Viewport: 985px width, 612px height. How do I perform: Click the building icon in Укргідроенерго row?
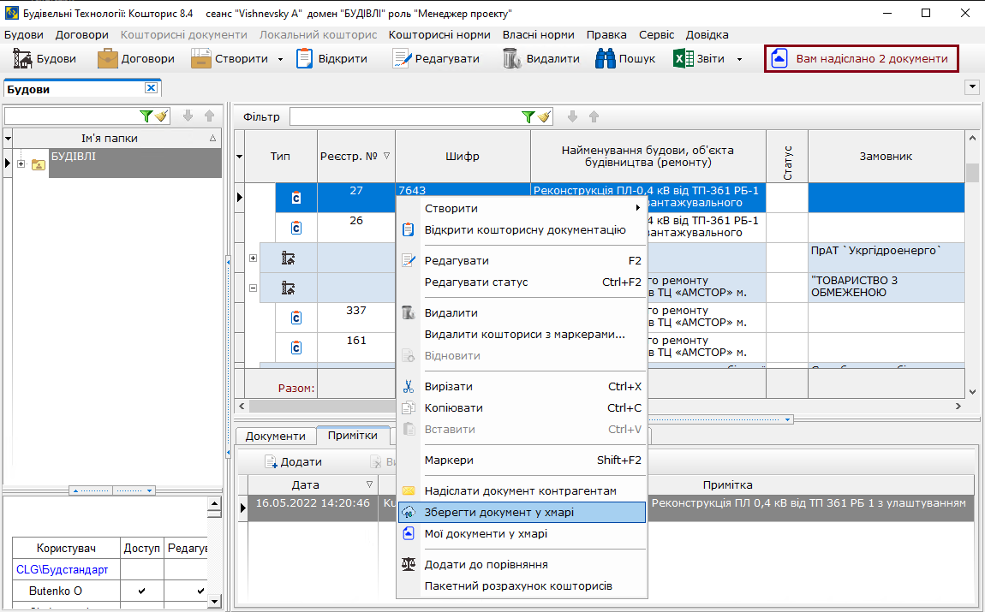[289, 258]
